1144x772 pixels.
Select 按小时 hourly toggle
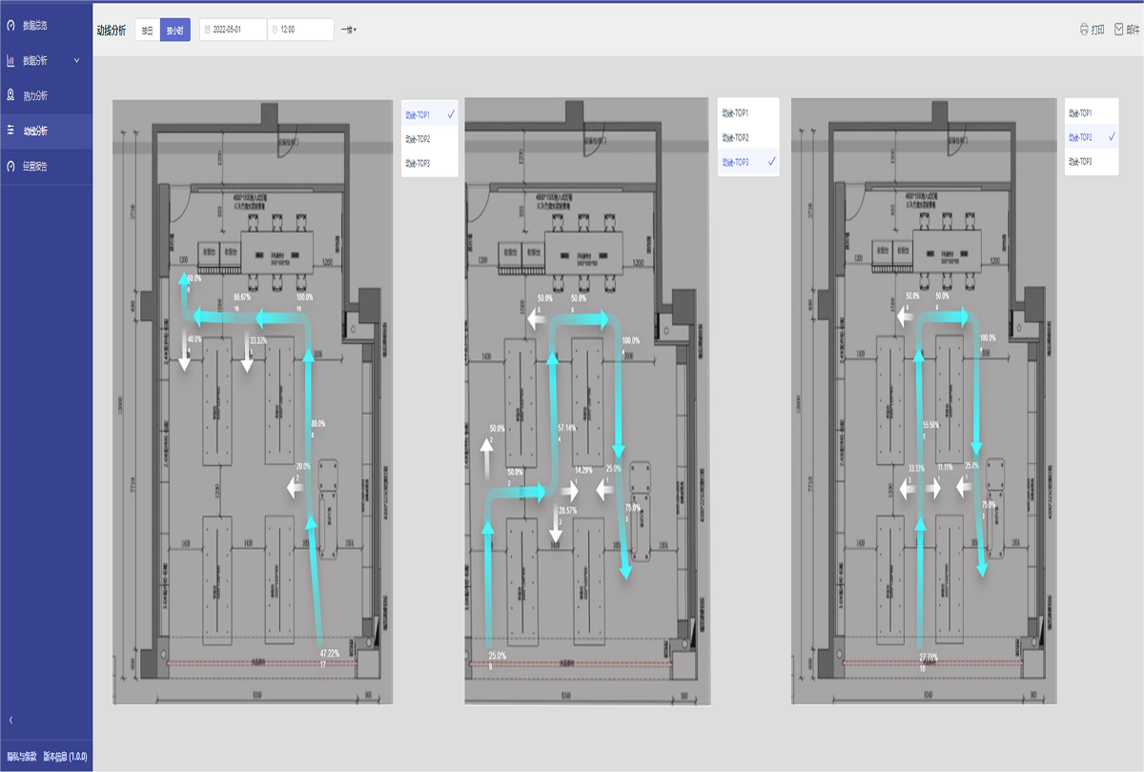pyautogui.click(x=174, y=30)
